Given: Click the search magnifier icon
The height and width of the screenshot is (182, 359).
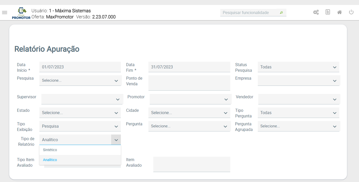Looking at the screenshot, I should point(281,13).
